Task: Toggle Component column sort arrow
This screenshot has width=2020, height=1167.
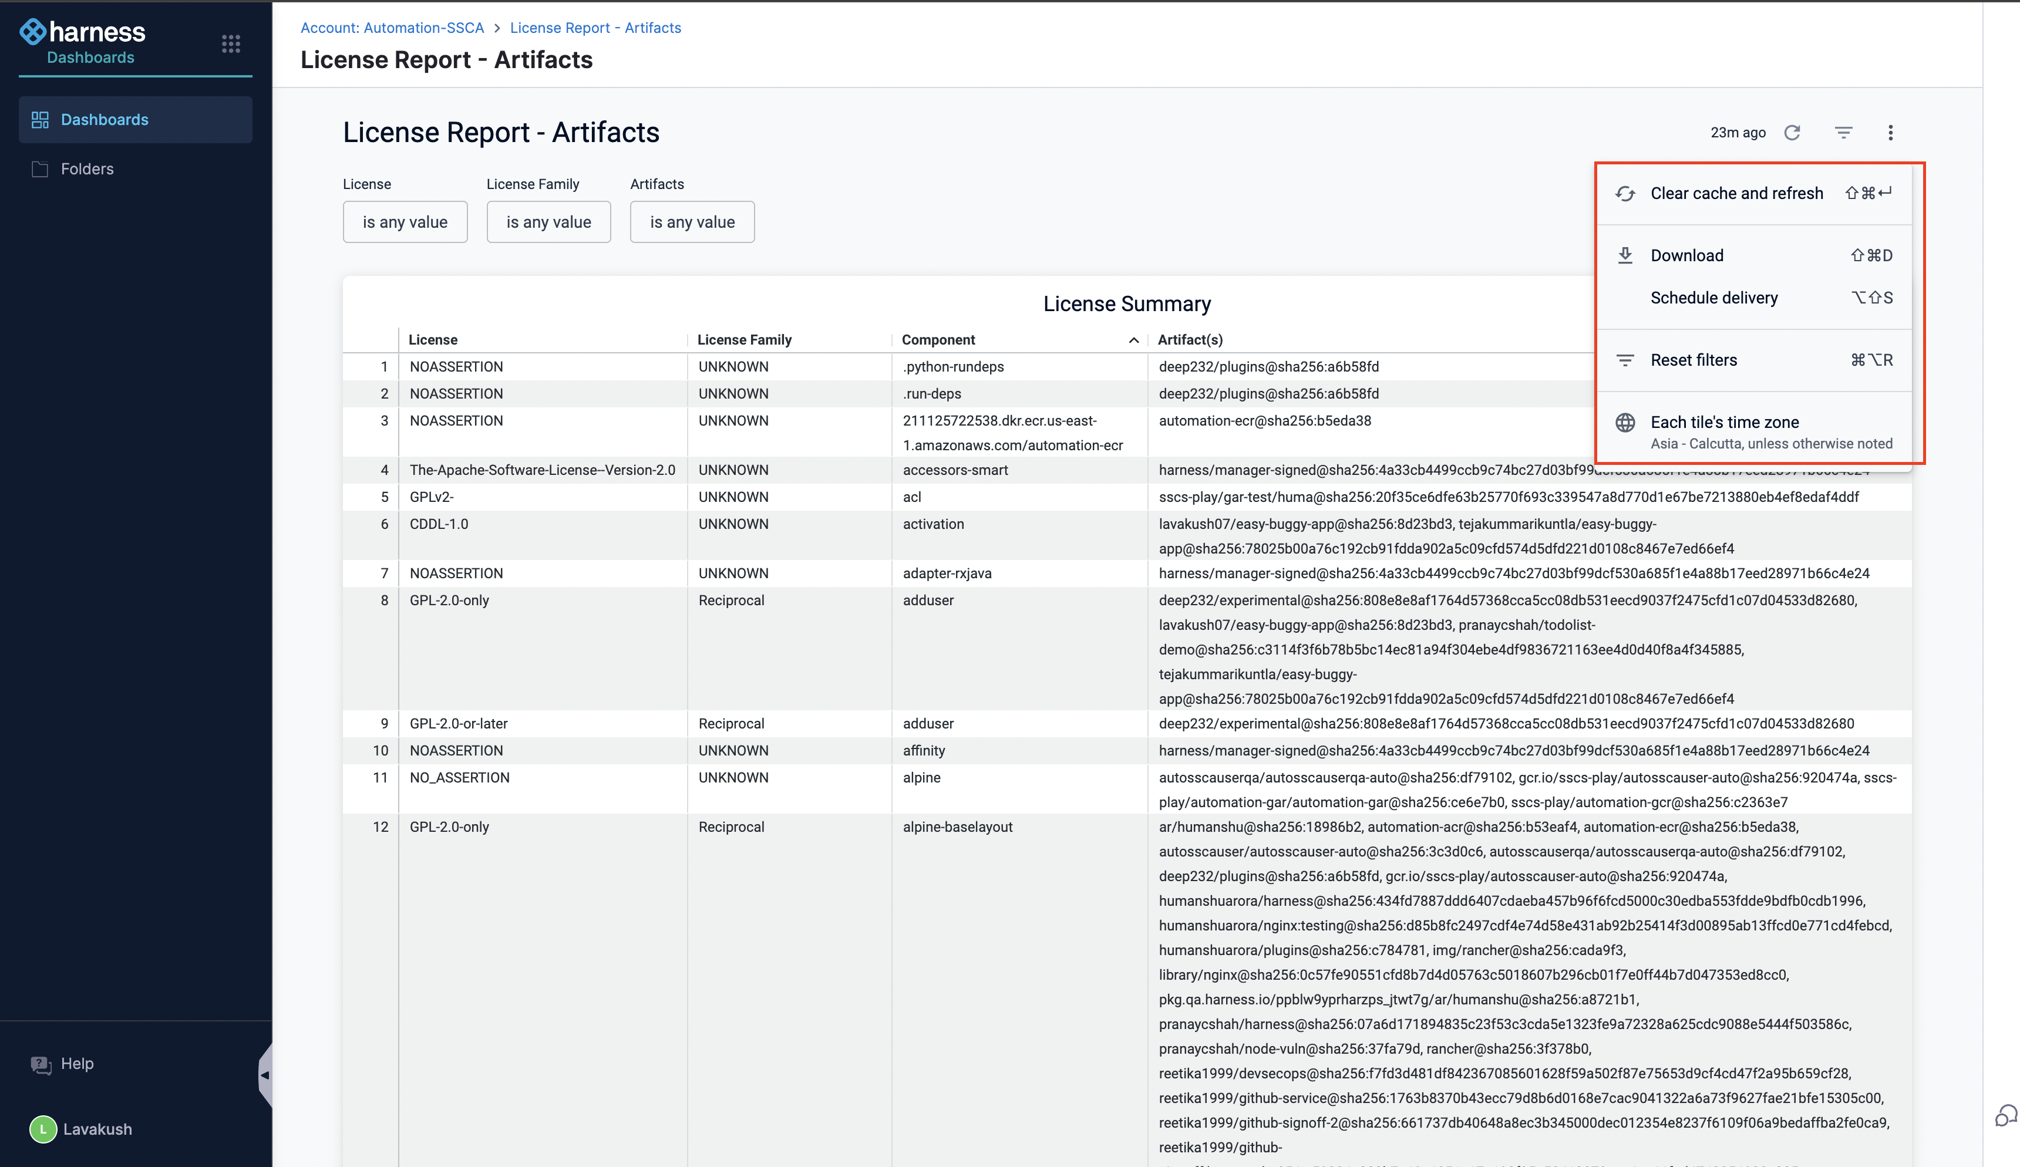Action: [x=1133, y=340]
